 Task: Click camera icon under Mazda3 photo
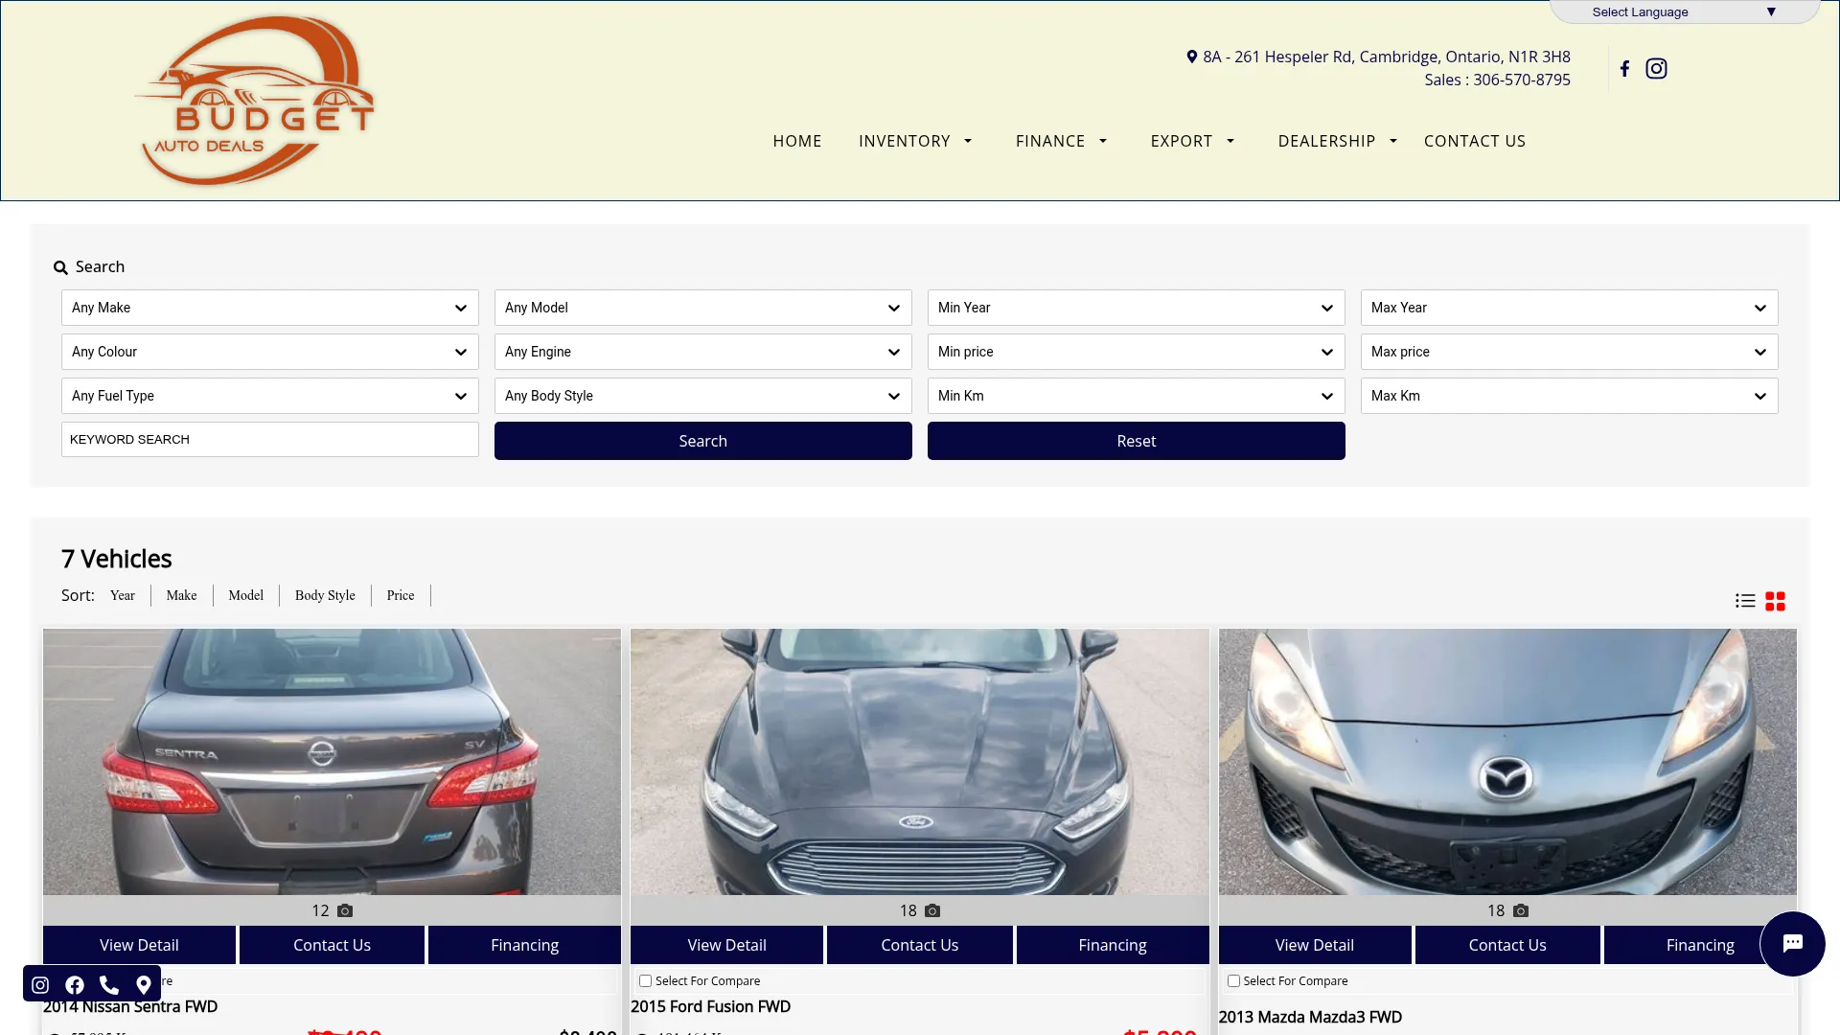click(1521, 910)
